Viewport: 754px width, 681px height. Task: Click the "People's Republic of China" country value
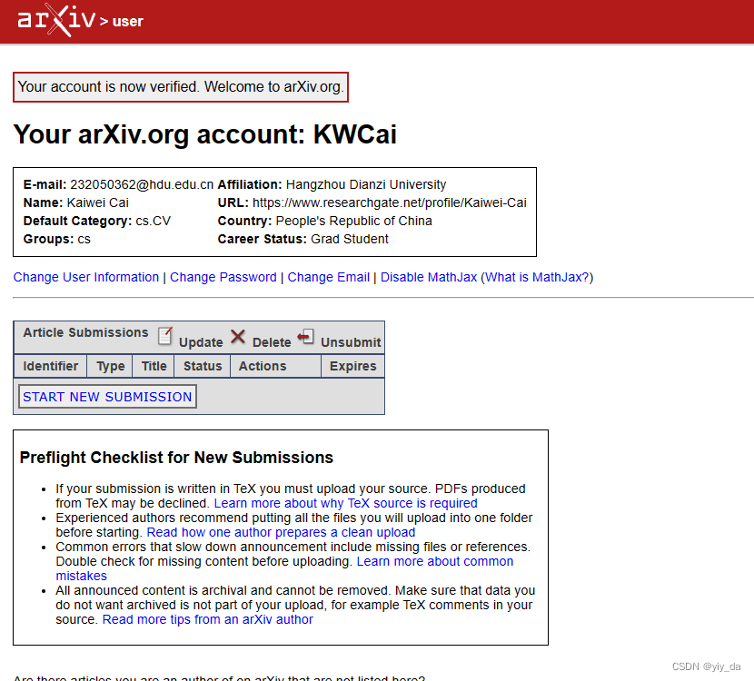[354, 221]
